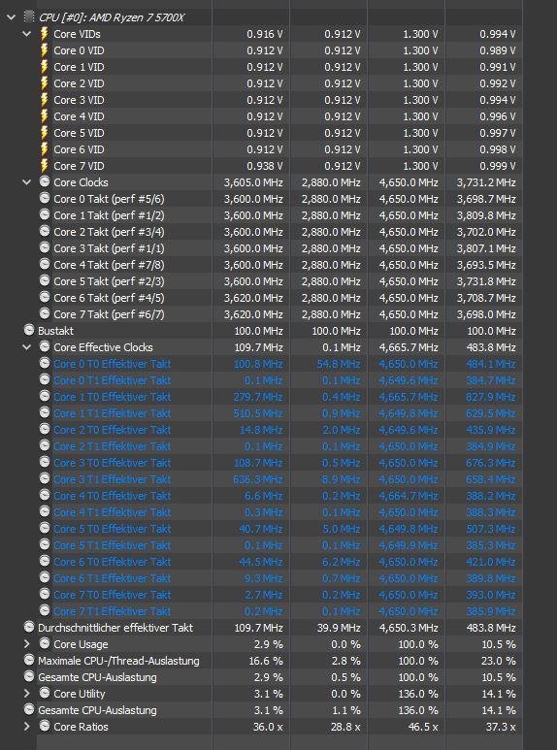The width and height of the screenshot is (557, 750).
Task: Click the clock icon for Core 0 T0 Effektiver Takt
Action: click(x=45, y=363)
